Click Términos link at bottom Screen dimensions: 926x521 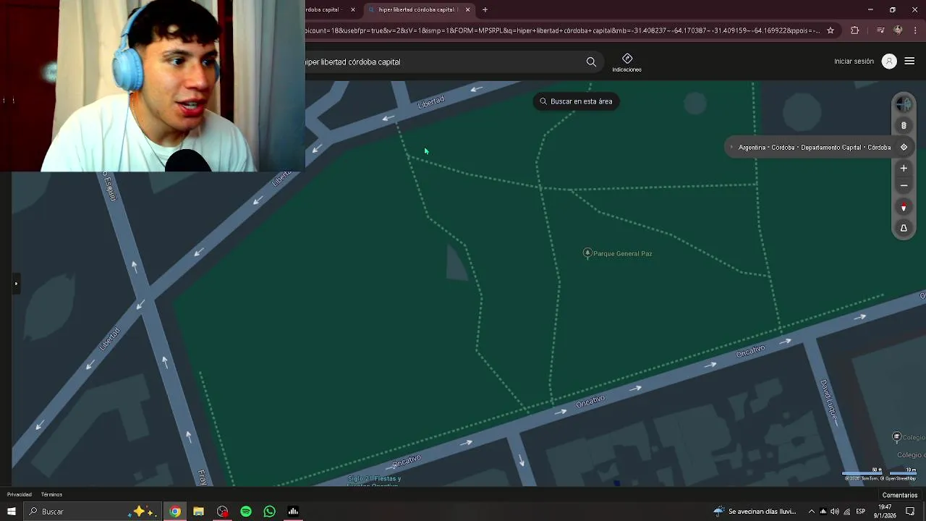[x=52, y=495]
